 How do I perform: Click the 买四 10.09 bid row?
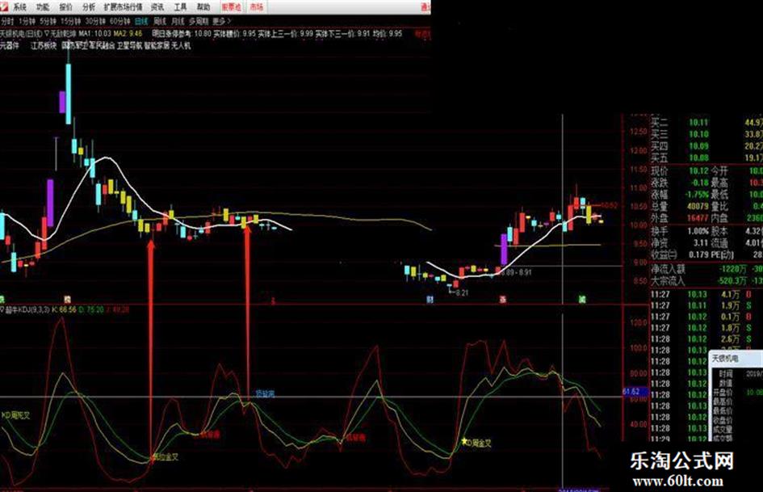tap(706, 146)
